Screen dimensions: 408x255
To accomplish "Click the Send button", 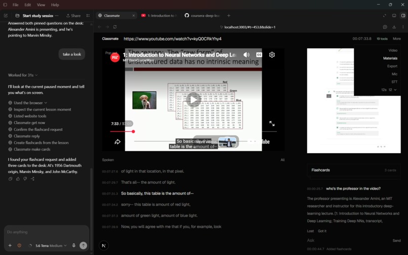I will [x=396, y=241].
